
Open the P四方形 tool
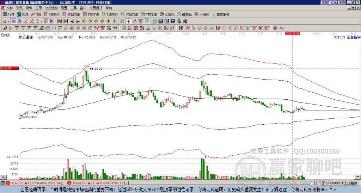pos(52,14)
